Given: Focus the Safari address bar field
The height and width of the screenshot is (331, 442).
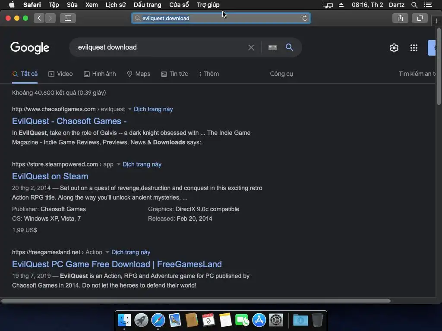Looking at the screenshot, I should pos(221,18).
